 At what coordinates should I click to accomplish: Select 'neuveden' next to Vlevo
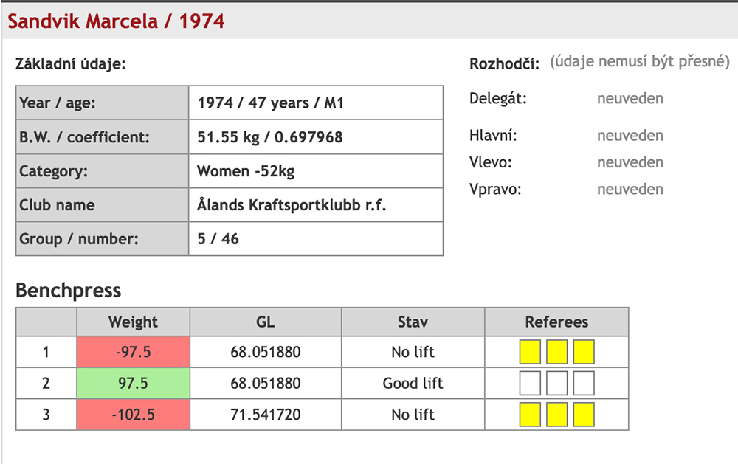pos(630,162)
